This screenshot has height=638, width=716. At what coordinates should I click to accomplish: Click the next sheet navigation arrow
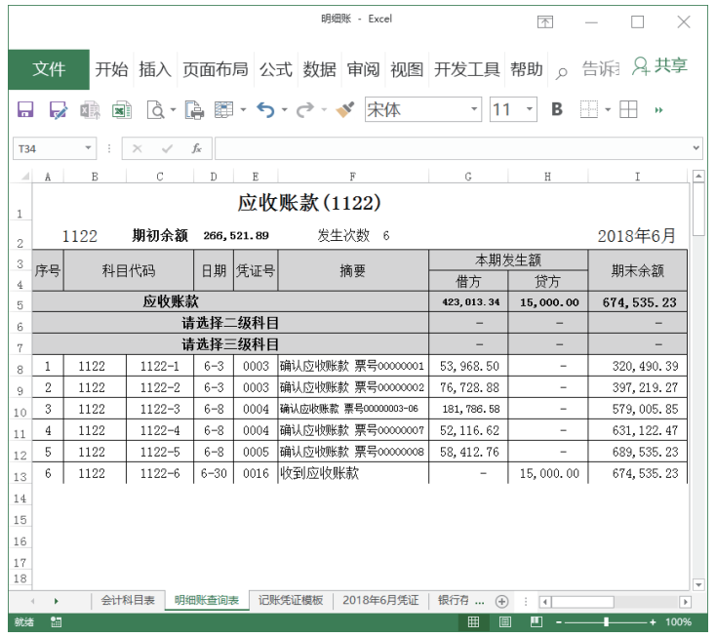[x=57, y=601]
